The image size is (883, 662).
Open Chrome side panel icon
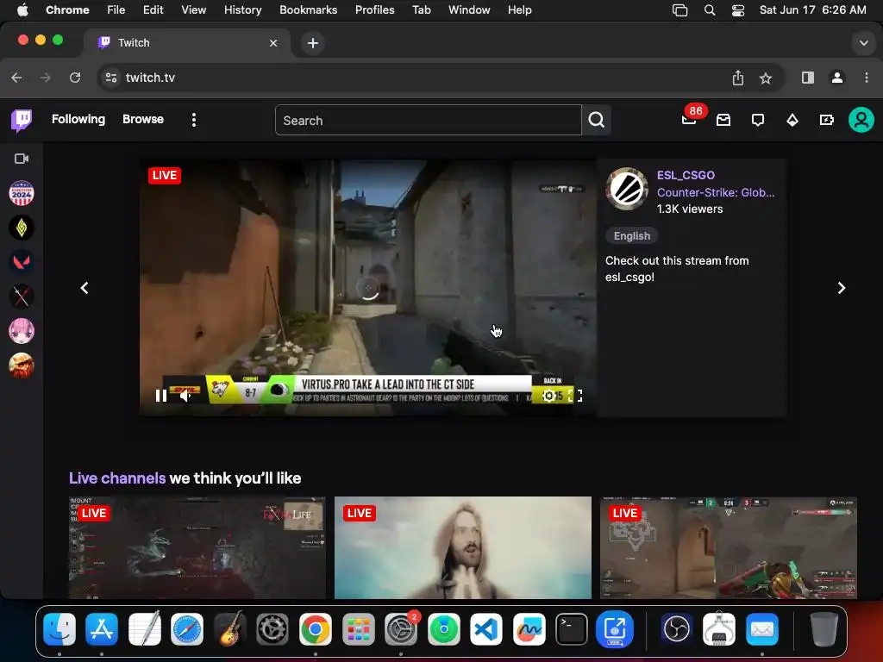pos(807,78)
